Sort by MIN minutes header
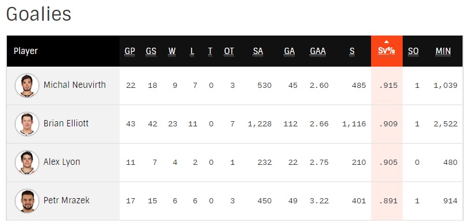Image resolution: width=470 pixels, height=224 pixels. point(444,51)
